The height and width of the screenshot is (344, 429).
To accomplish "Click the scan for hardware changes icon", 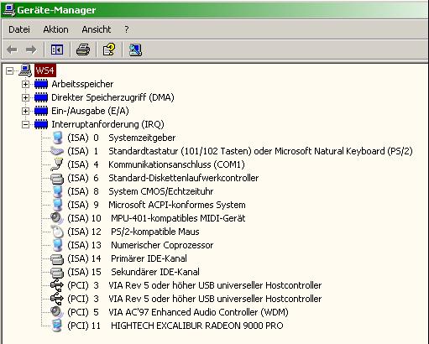I will coord(135,50).
